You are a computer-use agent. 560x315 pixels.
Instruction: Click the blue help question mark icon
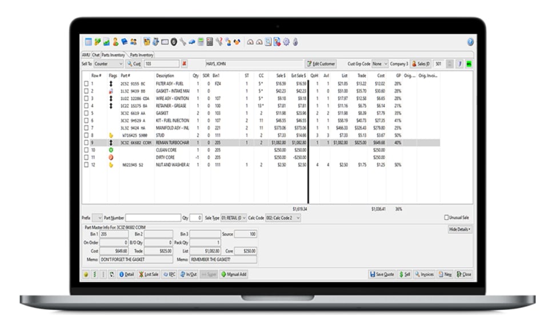(x=470, y=42)
